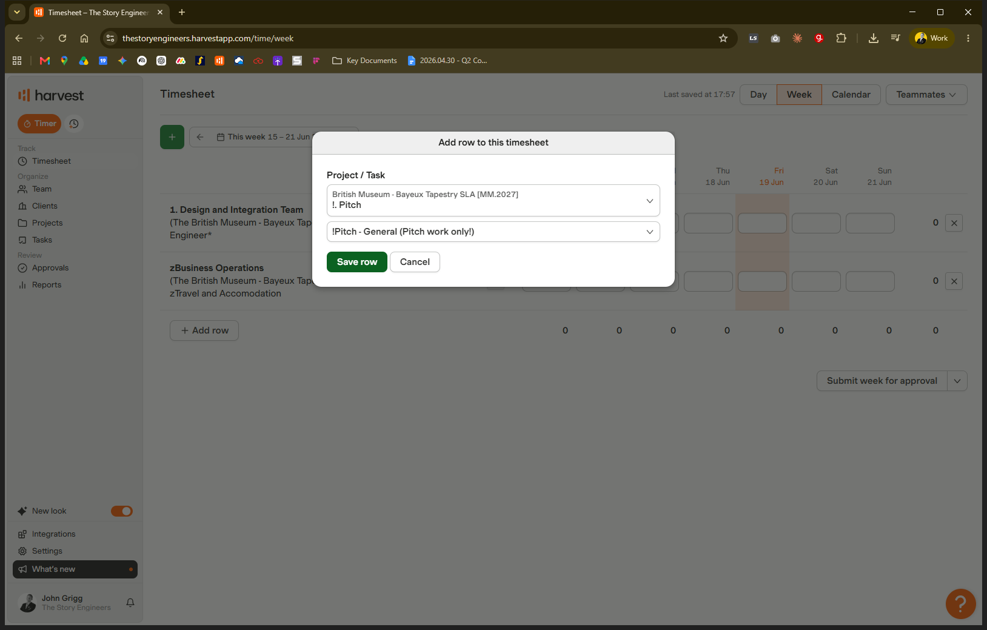987x630 pixels.
Task: Open the Gemini sparkle bookmark
Action: pos(122,61)
